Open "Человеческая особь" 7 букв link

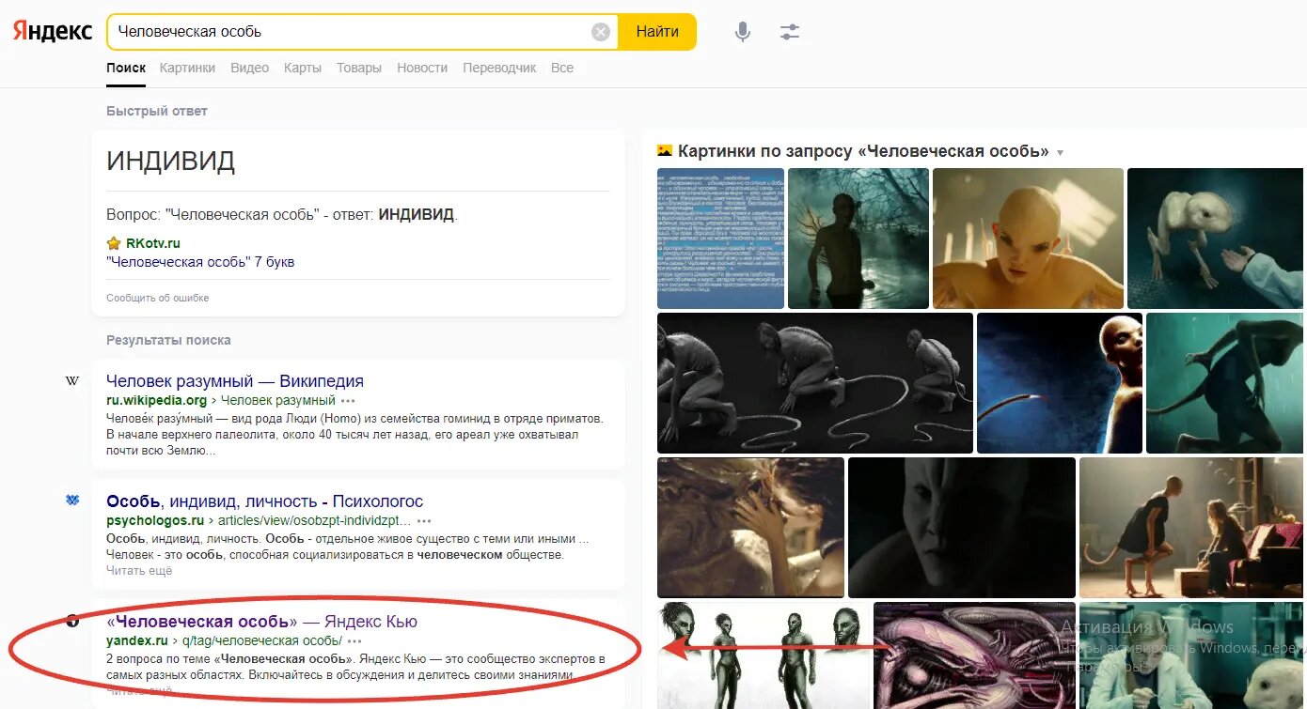[200, 262]
